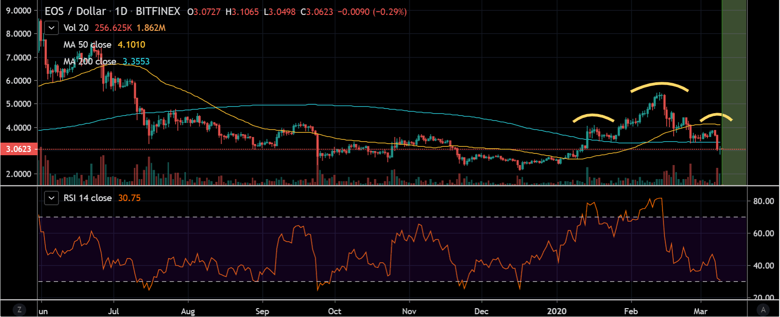Click the low price value 3.0498

(282, 12)
